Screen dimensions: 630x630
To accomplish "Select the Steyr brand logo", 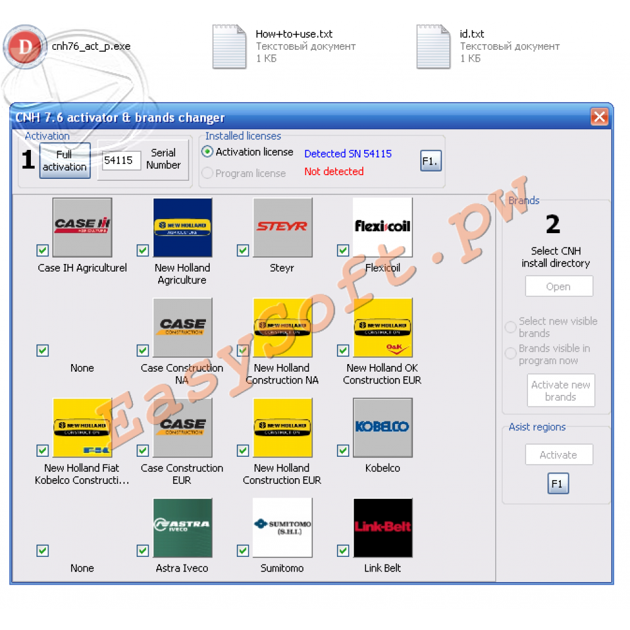I will (x=282, y=227).
